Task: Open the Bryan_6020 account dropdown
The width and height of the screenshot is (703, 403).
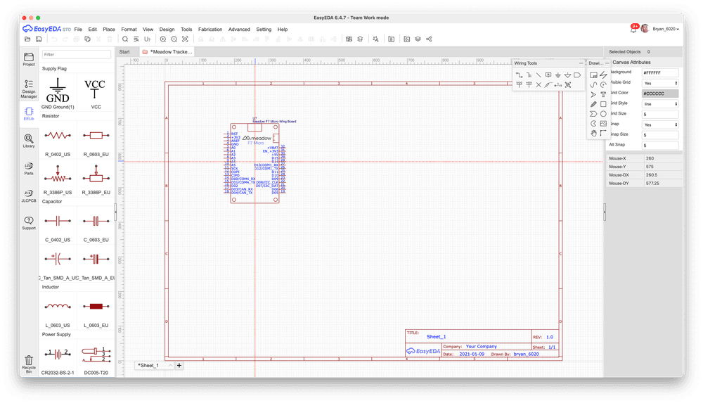Action: pyautogui.click(x=665, y=29)
